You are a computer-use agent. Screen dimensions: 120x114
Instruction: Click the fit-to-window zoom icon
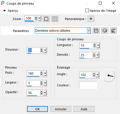click(46, 19)
